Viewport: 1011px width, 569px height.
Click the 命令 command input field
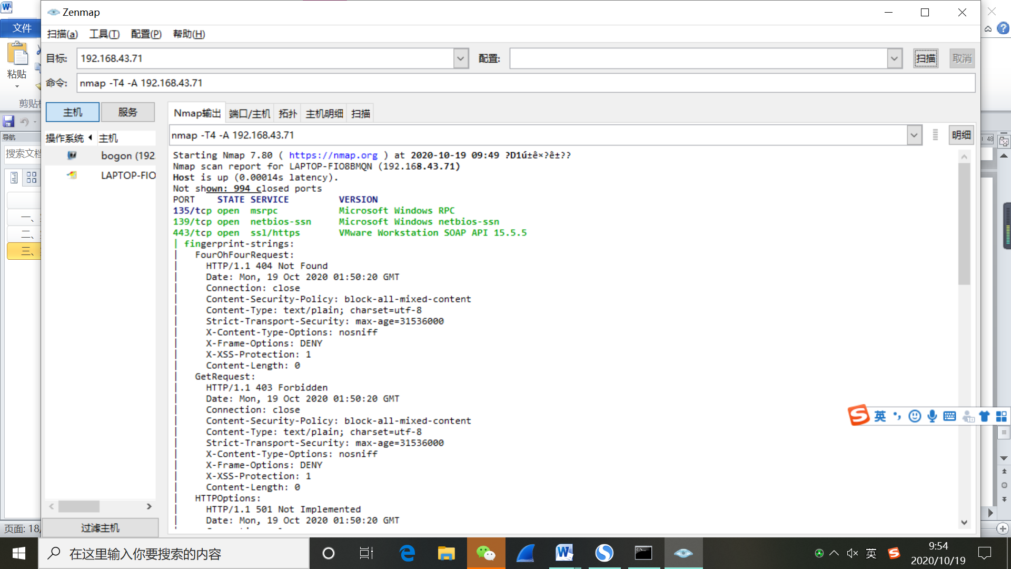[526, 83]
